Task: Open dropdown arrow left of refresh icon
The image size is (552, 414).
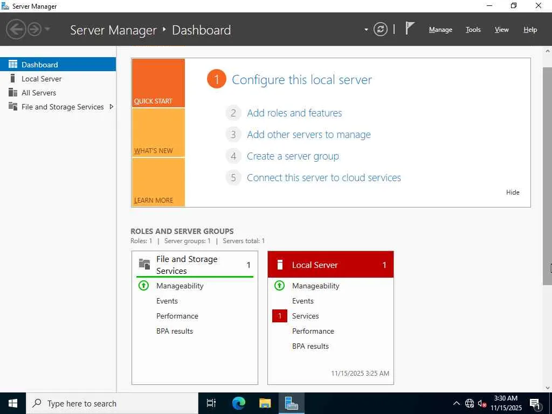Action: click(366, 30)
